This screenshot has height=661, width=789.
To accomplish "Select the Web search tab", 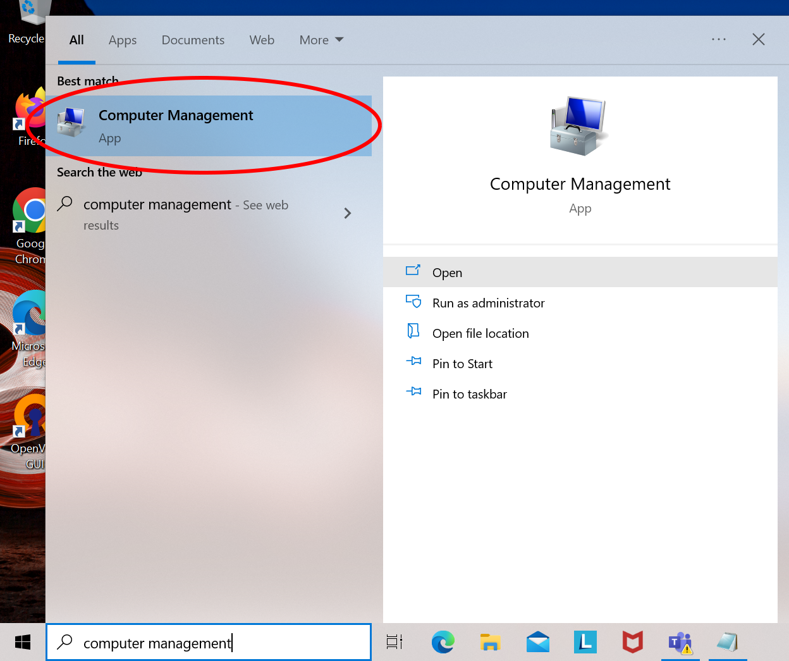I will (262, 40).
